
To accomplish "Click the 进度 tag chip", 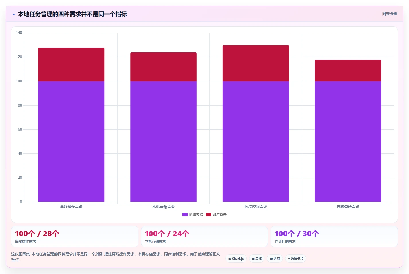I will click(275, 259).
